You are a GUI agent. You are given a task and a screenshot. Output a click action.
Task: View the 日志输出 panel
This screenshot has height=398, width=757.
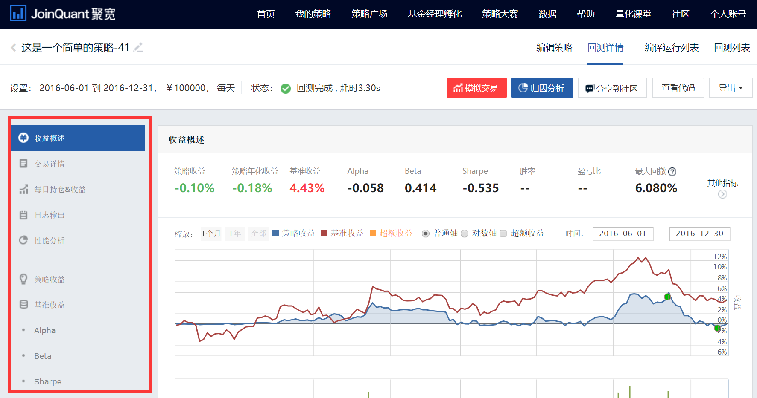(x=49, y=214)
